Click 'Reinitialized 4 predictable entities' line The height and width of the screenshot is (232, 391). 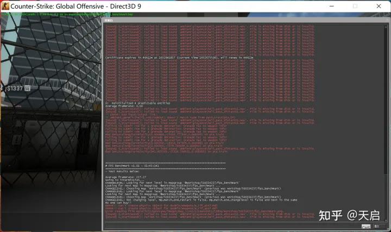137,103
